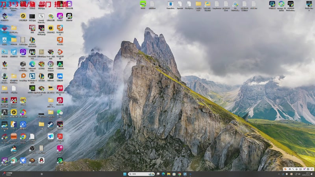Open the weather widget on taskbar
This screenshot has width=315, height=177.
tap(7, 174)
